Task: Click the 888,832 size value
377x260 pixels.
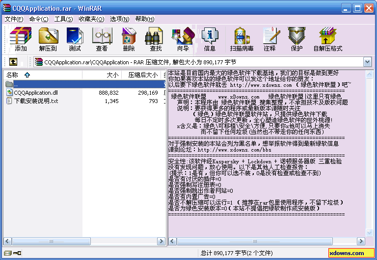Action: (x=108, y=93)
